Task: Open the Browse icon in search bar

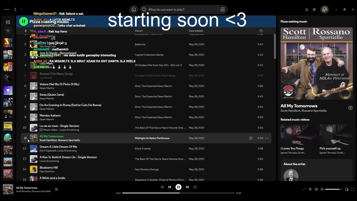Action: [x=223, y=9]
